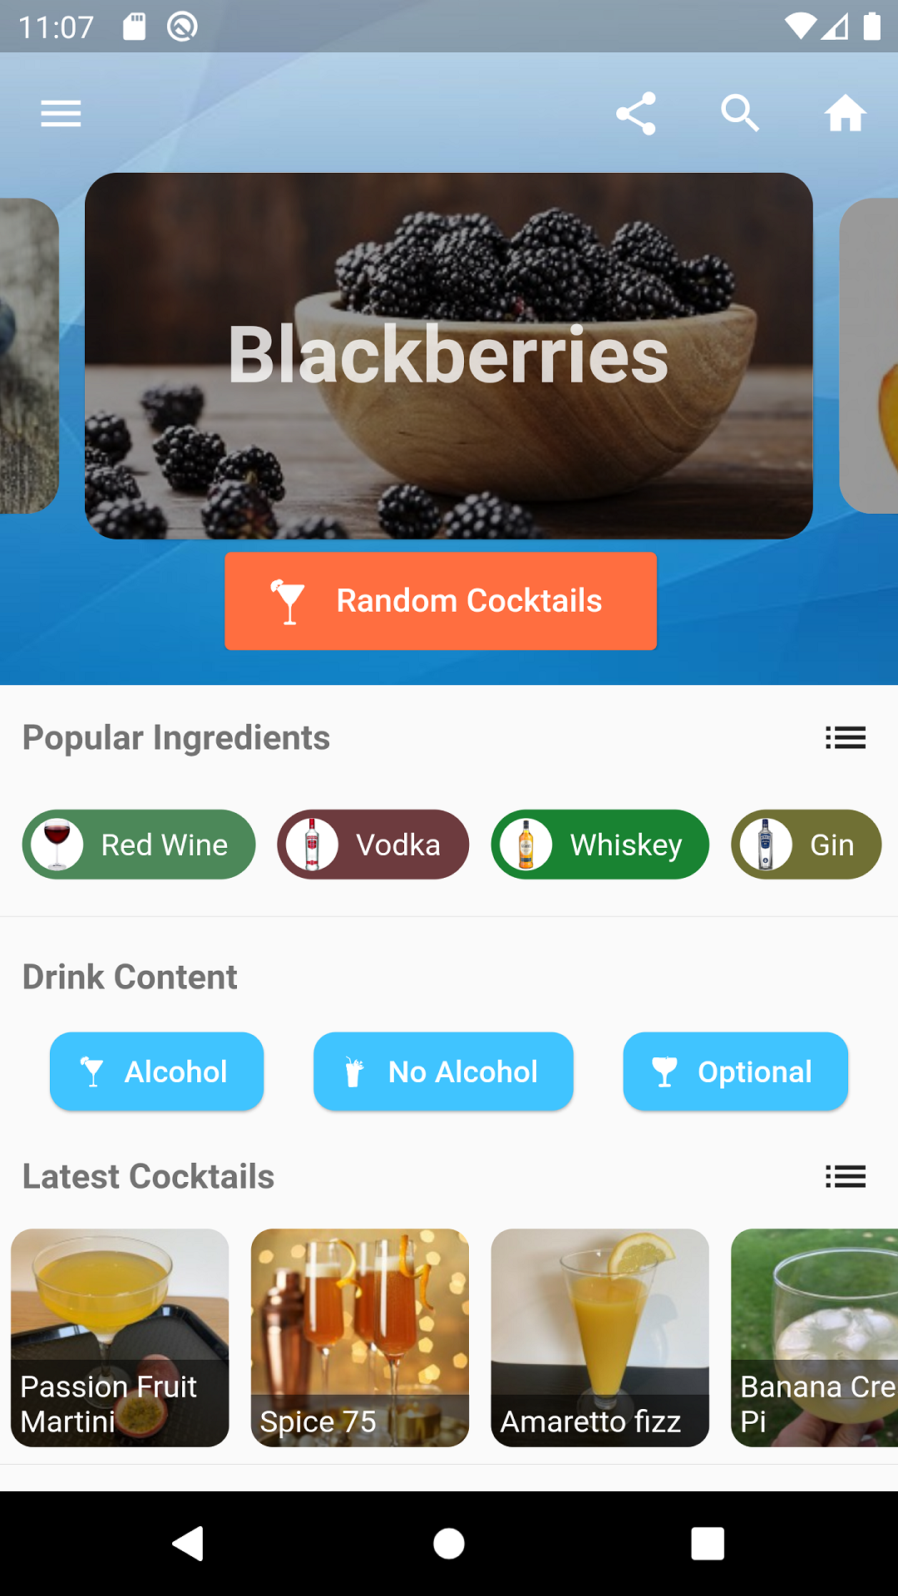This screenshot has width=898, height=1596.
Task: Tap Android back navigation button
Action: click(x=189, y=1544)
